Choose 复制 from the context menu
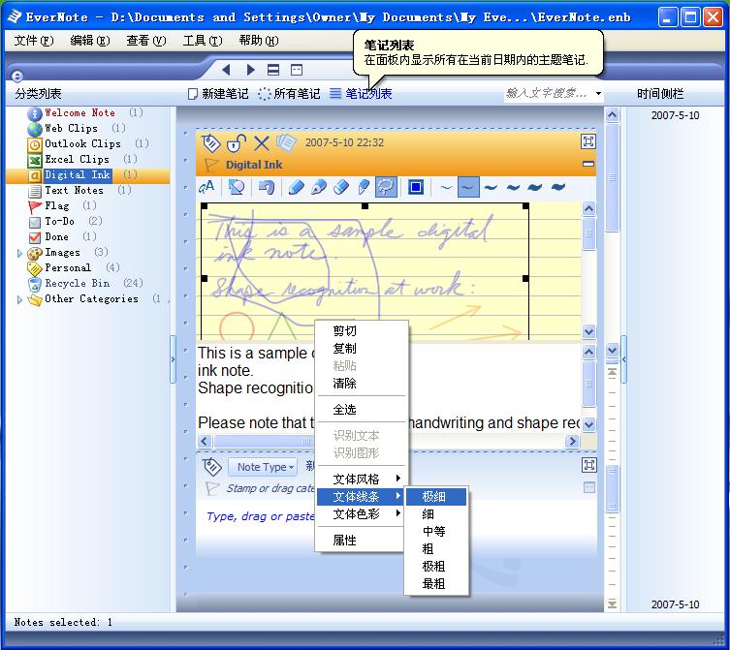 coord(360,349)
